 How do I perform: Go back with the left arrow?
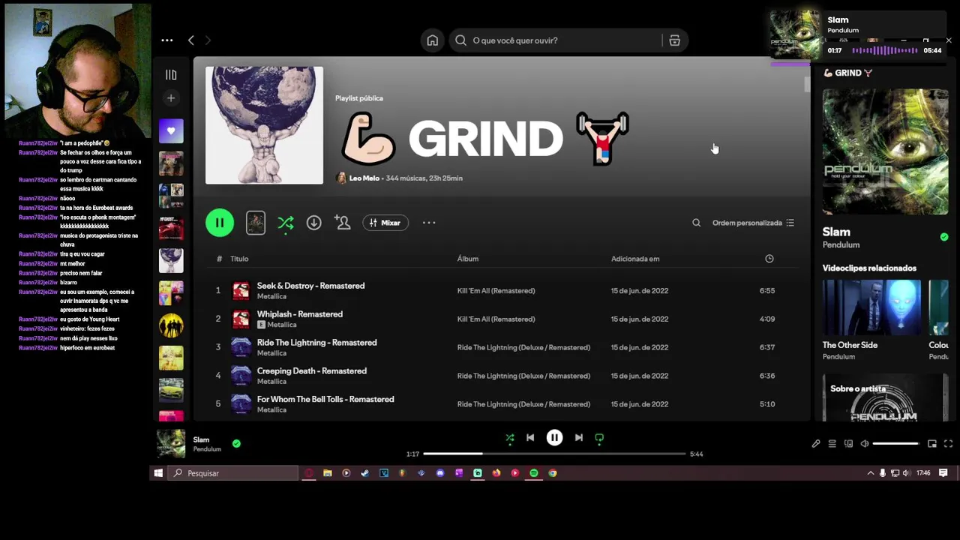[x=190, y=40]
